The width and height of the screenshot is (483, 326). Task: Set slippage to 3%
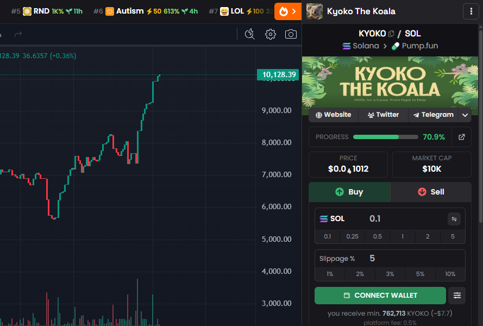(x=390, y=274)
